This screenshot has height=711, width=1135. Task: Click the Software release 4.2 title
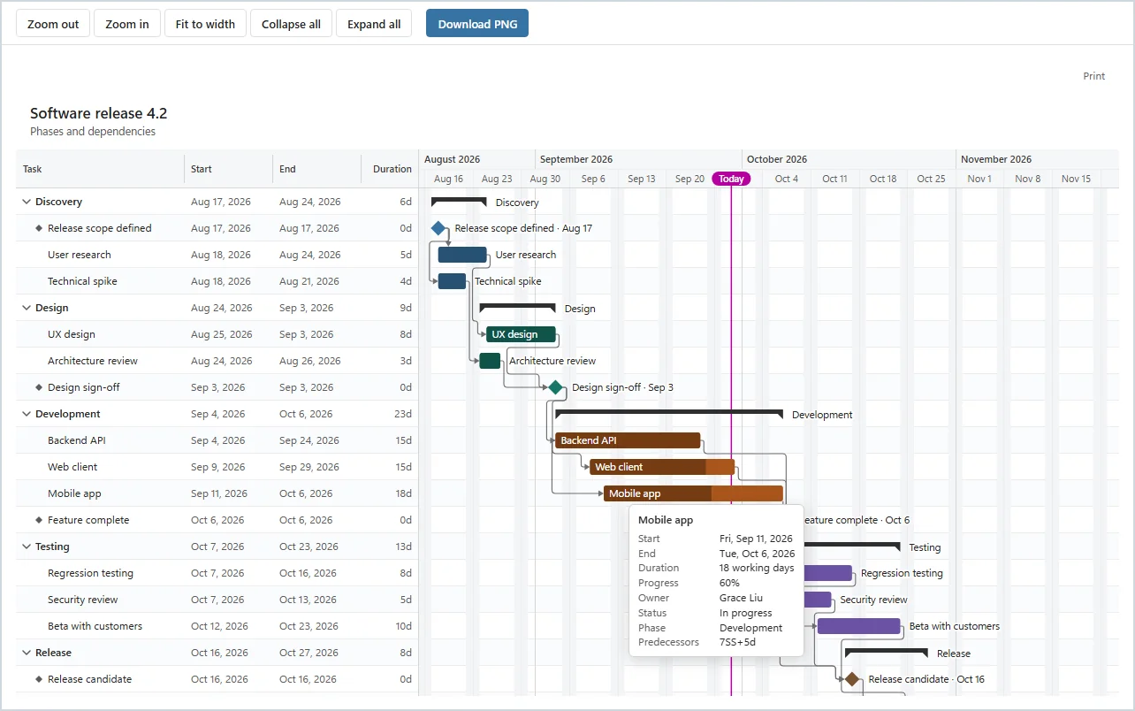[99, 113]
